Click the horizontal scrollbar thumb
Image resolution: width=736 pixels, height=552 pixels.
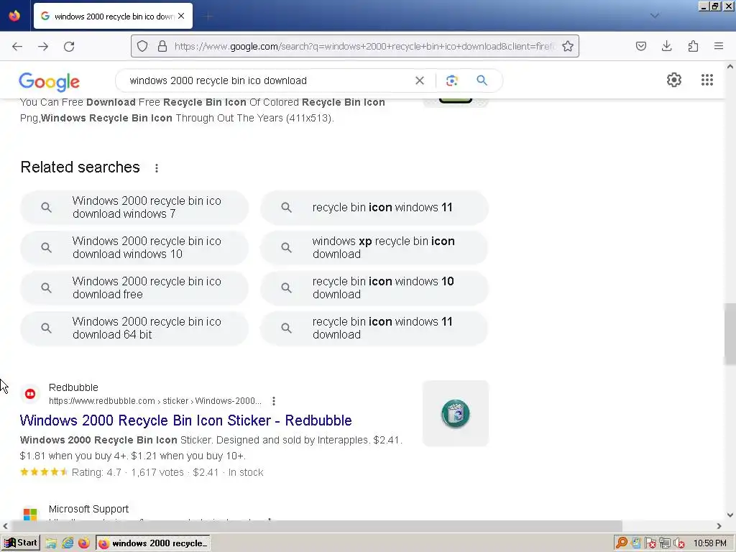click(316, 526)
